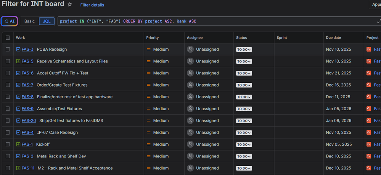Open the Apps menu button
Image resolution: width=381 pixels, height=175 pixels.
point(375,5)
